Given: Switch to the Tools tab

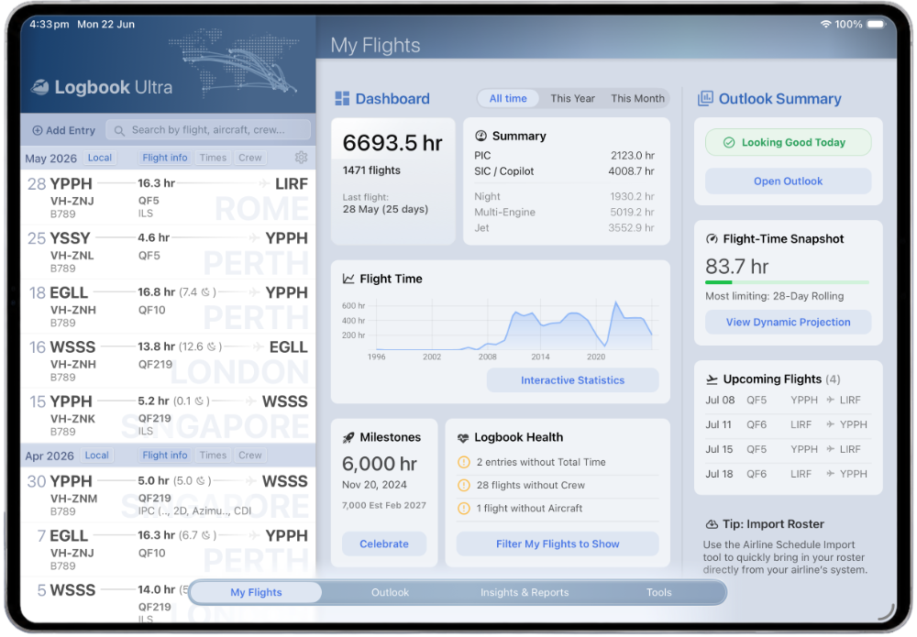Looking at the screenshot, I should click(x=658, y=592).
